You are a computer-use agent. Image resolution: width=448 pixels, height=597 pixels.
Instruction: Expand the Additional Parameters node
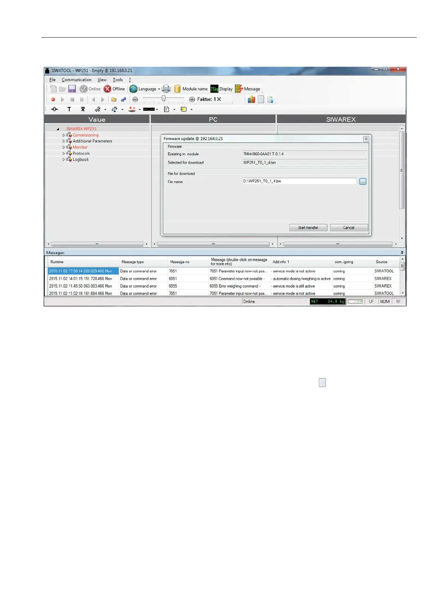[64, 141]
